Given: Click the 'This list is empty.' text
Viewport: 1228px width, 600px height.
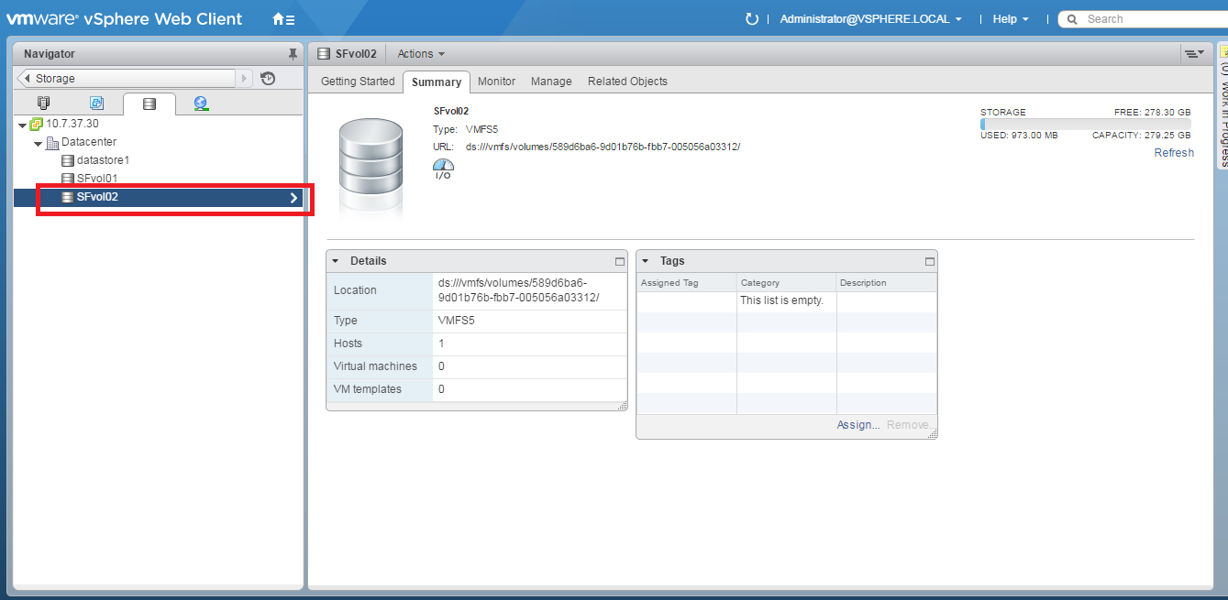Looking at the screenshot, I should pyautogui.click(x=782, y=300).
